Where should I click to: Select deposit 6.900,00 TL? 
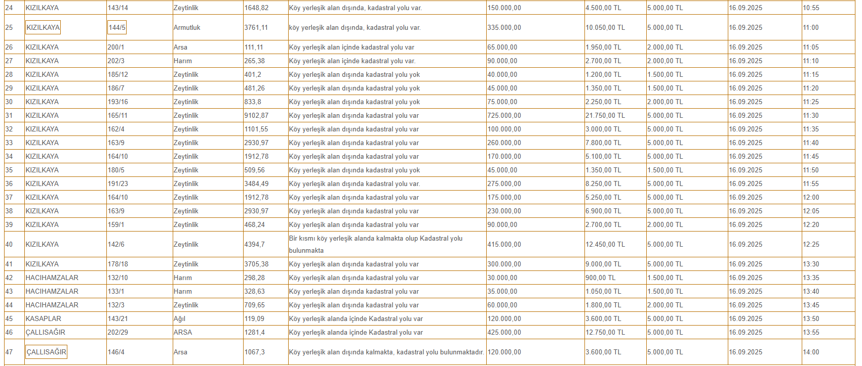coord(603,211)
